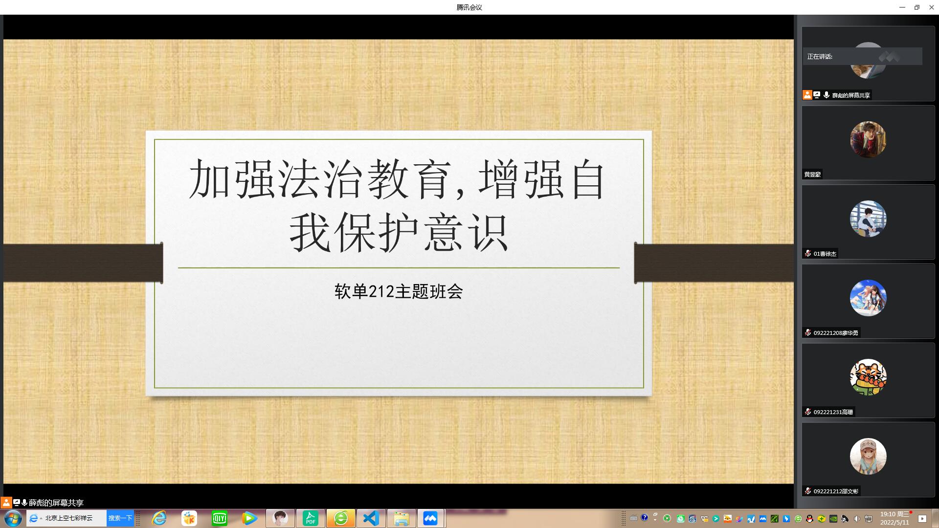Click the QQ penguin tray icon
The width and height of the screenshot is (939, 528).
point(810,519)
